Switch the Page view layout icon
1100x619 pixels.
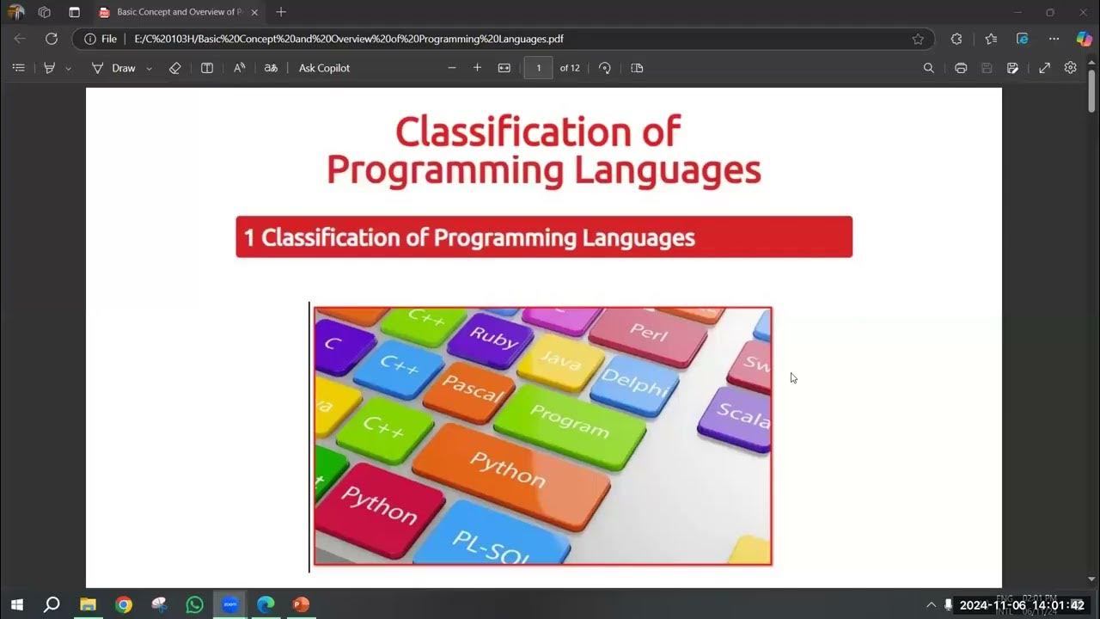point(637,68)
